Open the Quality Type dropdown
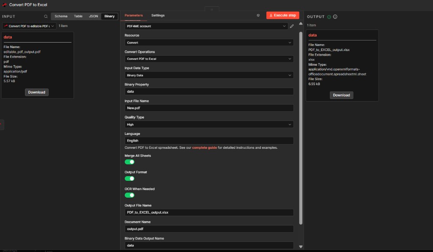Image resolution: width=433 pixels, height=252 pixels. point(209,125)
